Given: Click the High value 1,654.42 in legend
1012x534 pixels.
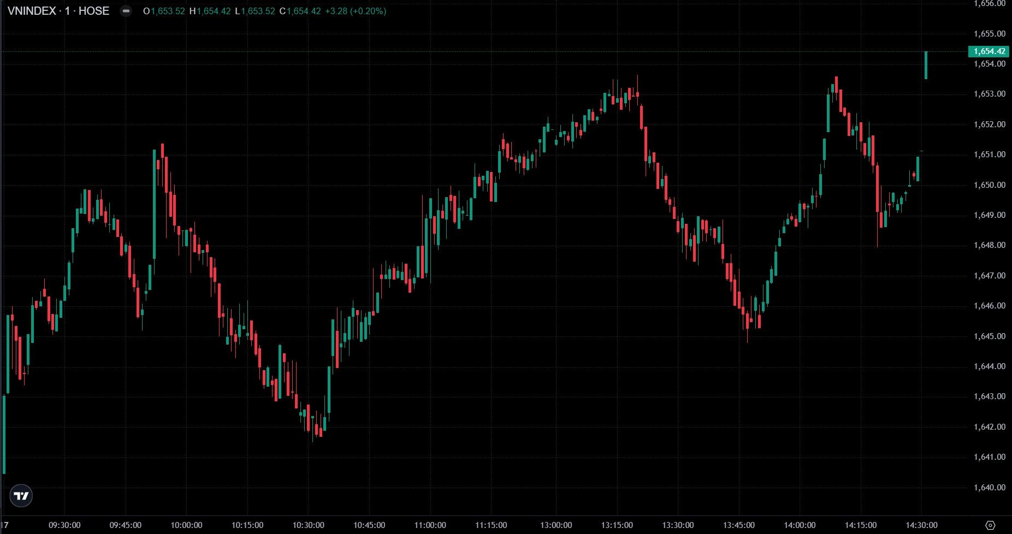Looking at the screenshot, I should 214,11.
